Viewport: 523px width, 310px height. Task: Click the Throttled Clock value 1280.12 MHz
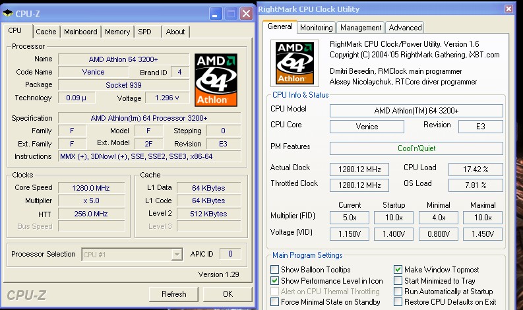tap(359, 185)
